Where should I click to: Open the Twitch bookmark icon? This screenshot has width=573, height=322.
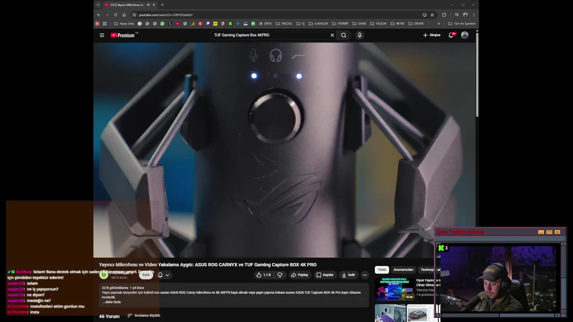coord(208,24)
